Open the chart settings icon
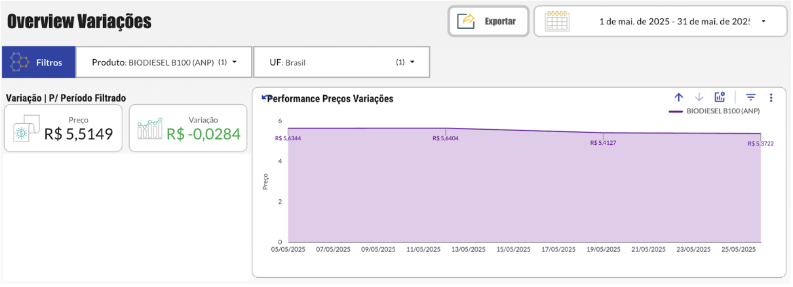This screenshot has width=793, height=287. click(x=720, y=98)
